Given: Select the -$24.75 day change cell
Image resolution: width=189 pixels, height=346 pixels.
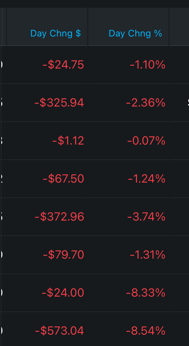Looking at the screenshot, I should tap(63, 65).
